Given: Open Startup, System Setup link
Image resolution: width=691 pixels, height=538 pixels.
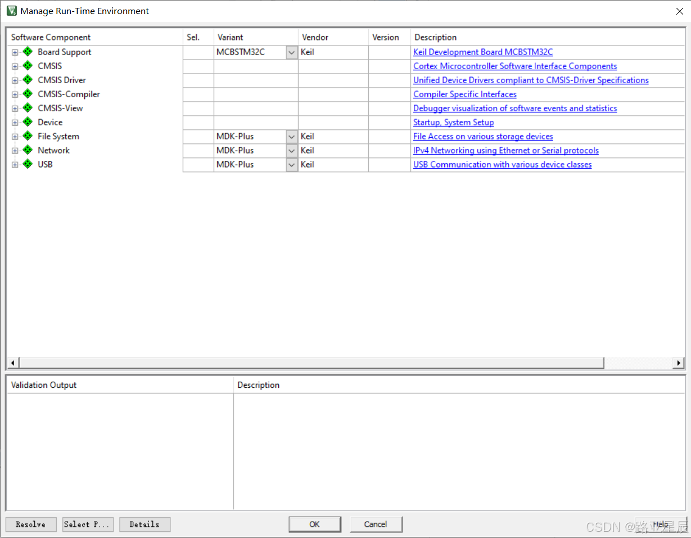Looking at the screenshot, I should coord(454,122).
